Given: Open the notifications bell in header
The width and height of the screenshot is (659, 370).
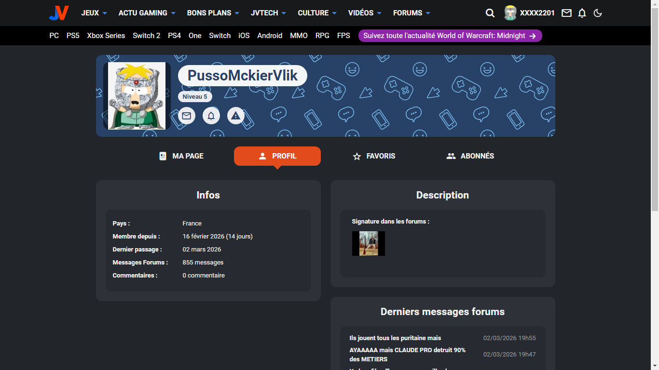Looking at the screenshot, I should point(582,13).
